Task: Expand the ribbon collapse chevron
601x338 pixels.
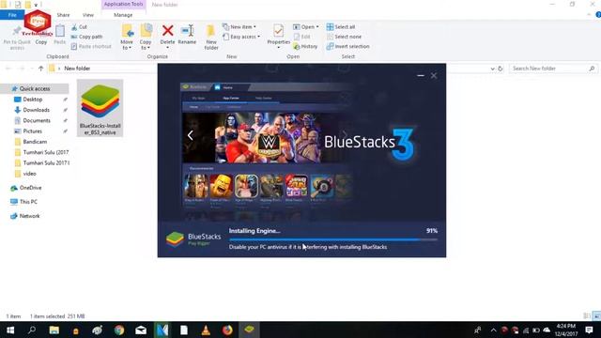Action: coord(589,15)
